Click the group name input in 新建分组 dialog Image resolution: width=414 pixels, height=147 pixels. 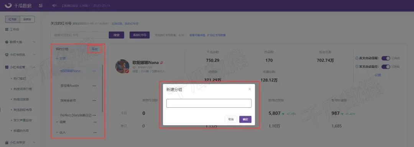click(x=209, y=103)
